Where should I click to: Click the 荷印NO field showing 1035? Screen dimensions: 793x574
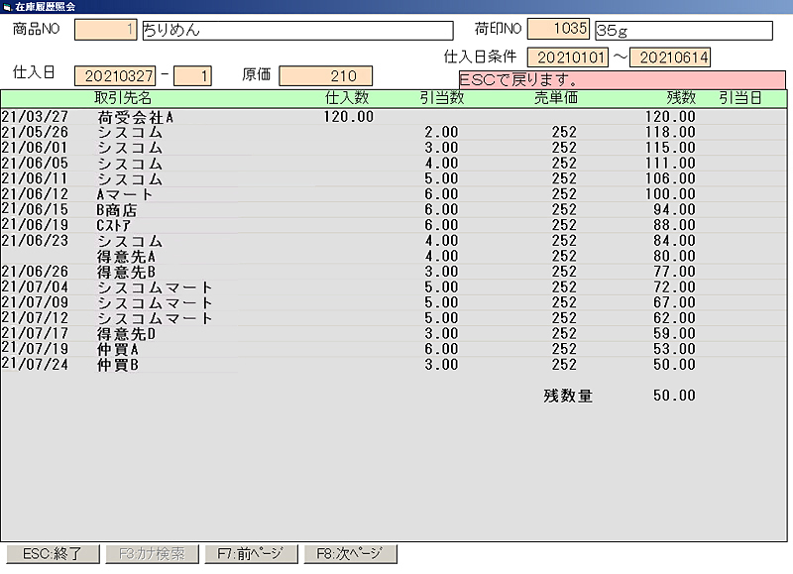point(558,30)
